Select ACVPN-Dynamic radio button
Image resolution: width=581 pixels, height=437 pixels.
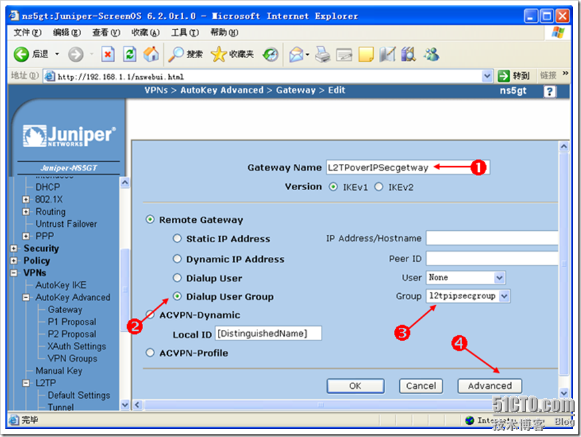(x=150, y=315)
